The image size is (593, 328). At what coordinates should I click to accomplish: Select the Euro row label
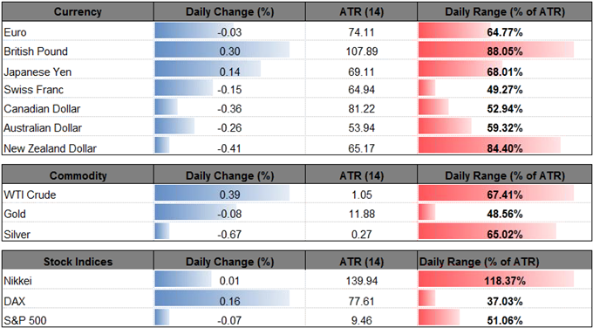tap(15, 32)
